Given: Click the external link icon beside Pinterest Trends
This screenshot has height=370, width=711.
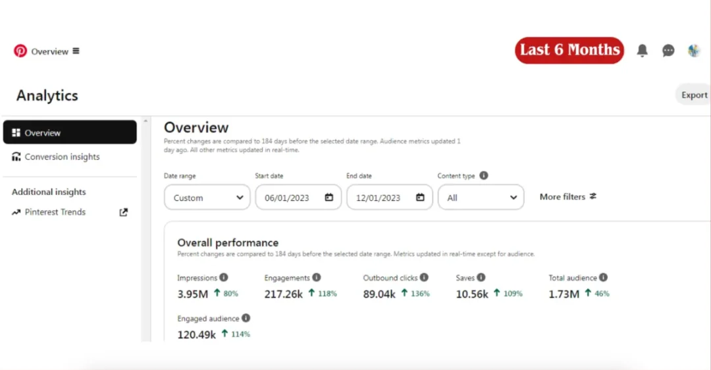Looking at the screenshot, I should click(x=123, y=212).
